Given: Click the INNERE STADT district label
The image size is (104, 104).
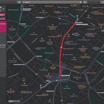Looking at the screenshot, I should pos(63,16).
